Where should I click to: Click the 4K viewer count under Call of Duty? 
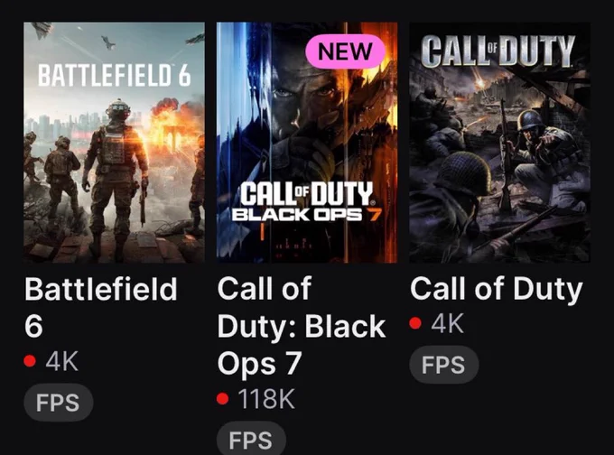[447, 324]
